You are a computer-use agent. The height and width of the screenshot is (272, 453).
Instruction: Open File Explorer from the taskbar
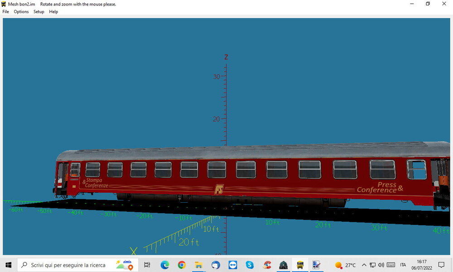point(198,265)
